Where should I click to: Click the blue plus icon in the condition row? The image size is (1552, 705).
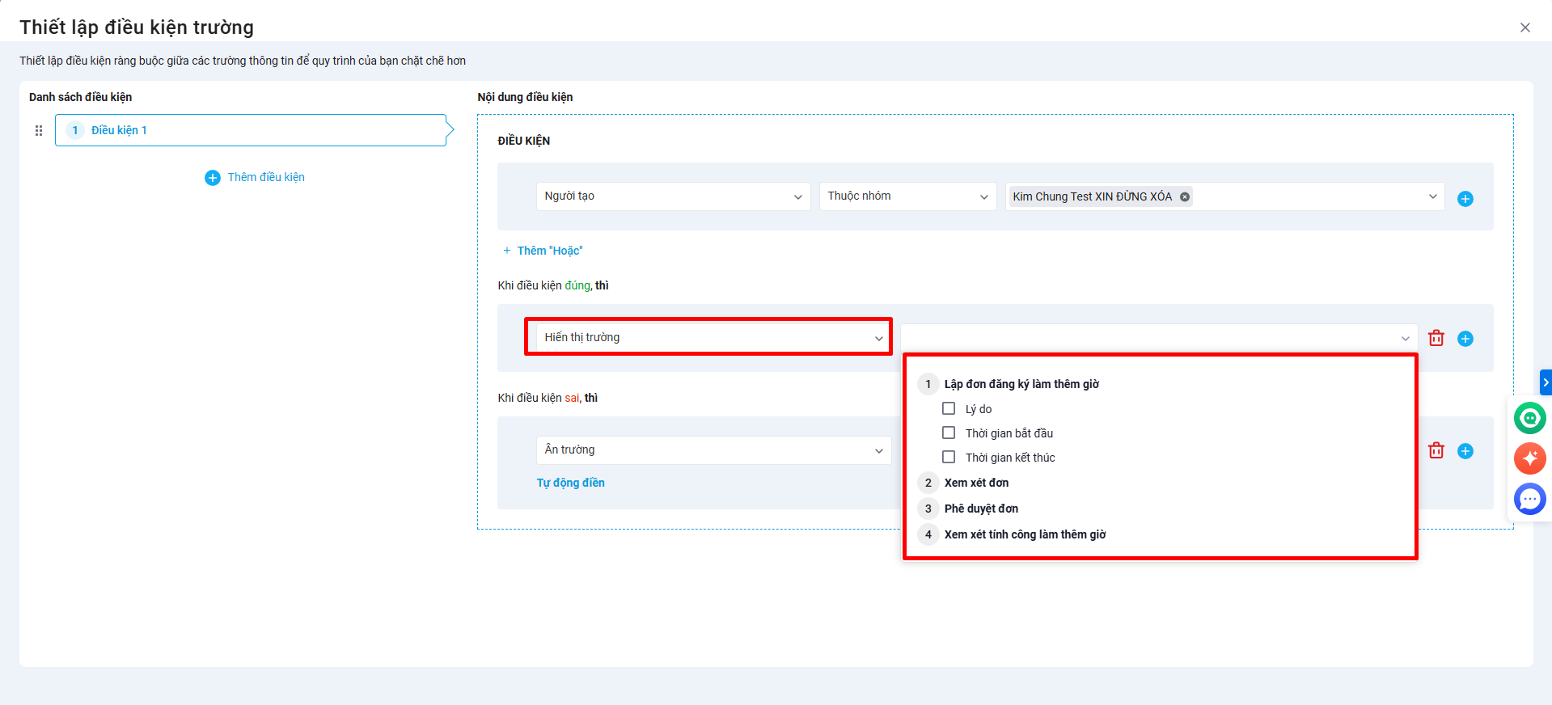(1465, 199)
